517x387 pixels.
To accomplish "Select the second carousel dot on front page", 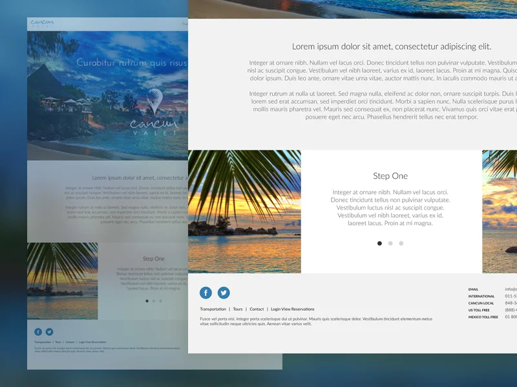I will pos(390,243).
